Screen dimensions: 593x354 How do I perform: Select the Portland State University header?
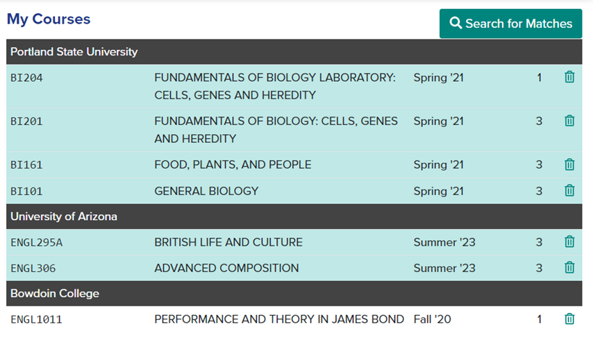pos(74,52)
